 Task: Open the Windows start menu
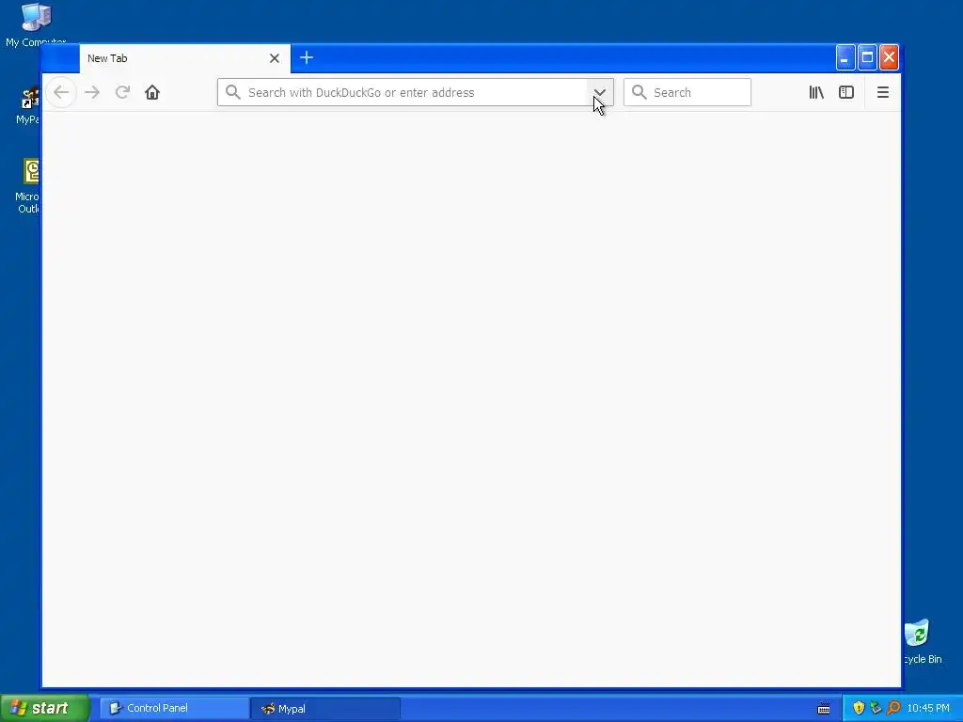click(x=45, y=708)
